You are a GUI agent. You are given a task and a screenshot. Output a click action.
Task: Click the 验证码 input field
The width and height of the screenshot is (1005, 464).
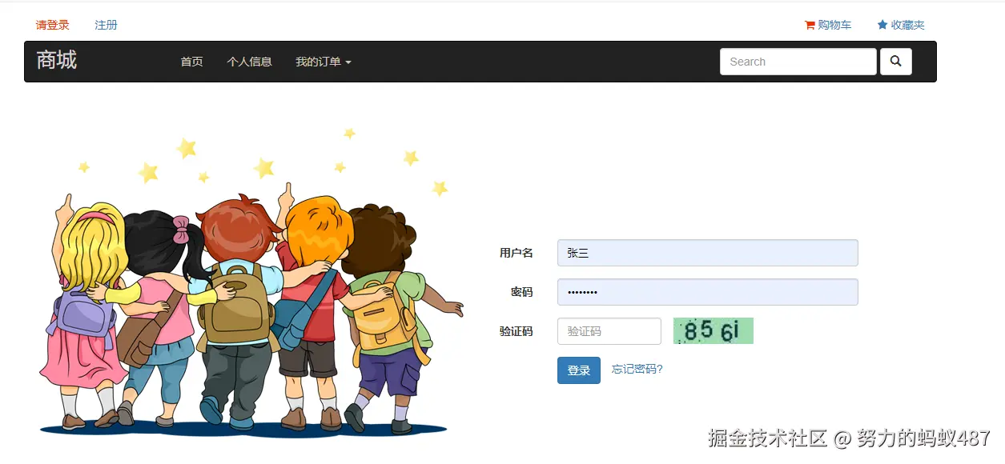click(609, 331)
